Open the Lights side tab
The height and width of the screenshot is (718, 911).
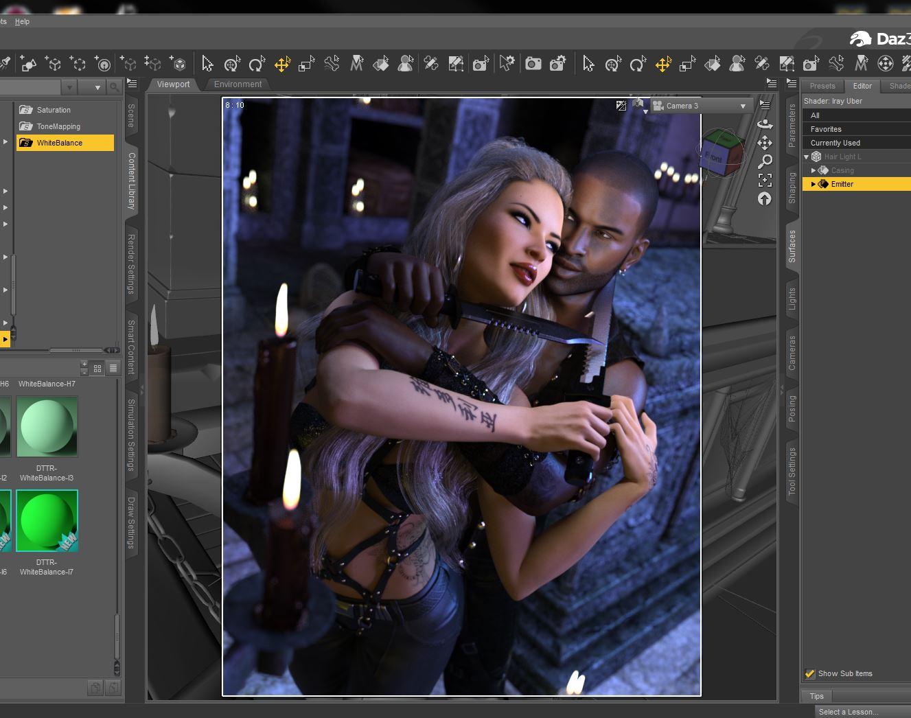792,299
